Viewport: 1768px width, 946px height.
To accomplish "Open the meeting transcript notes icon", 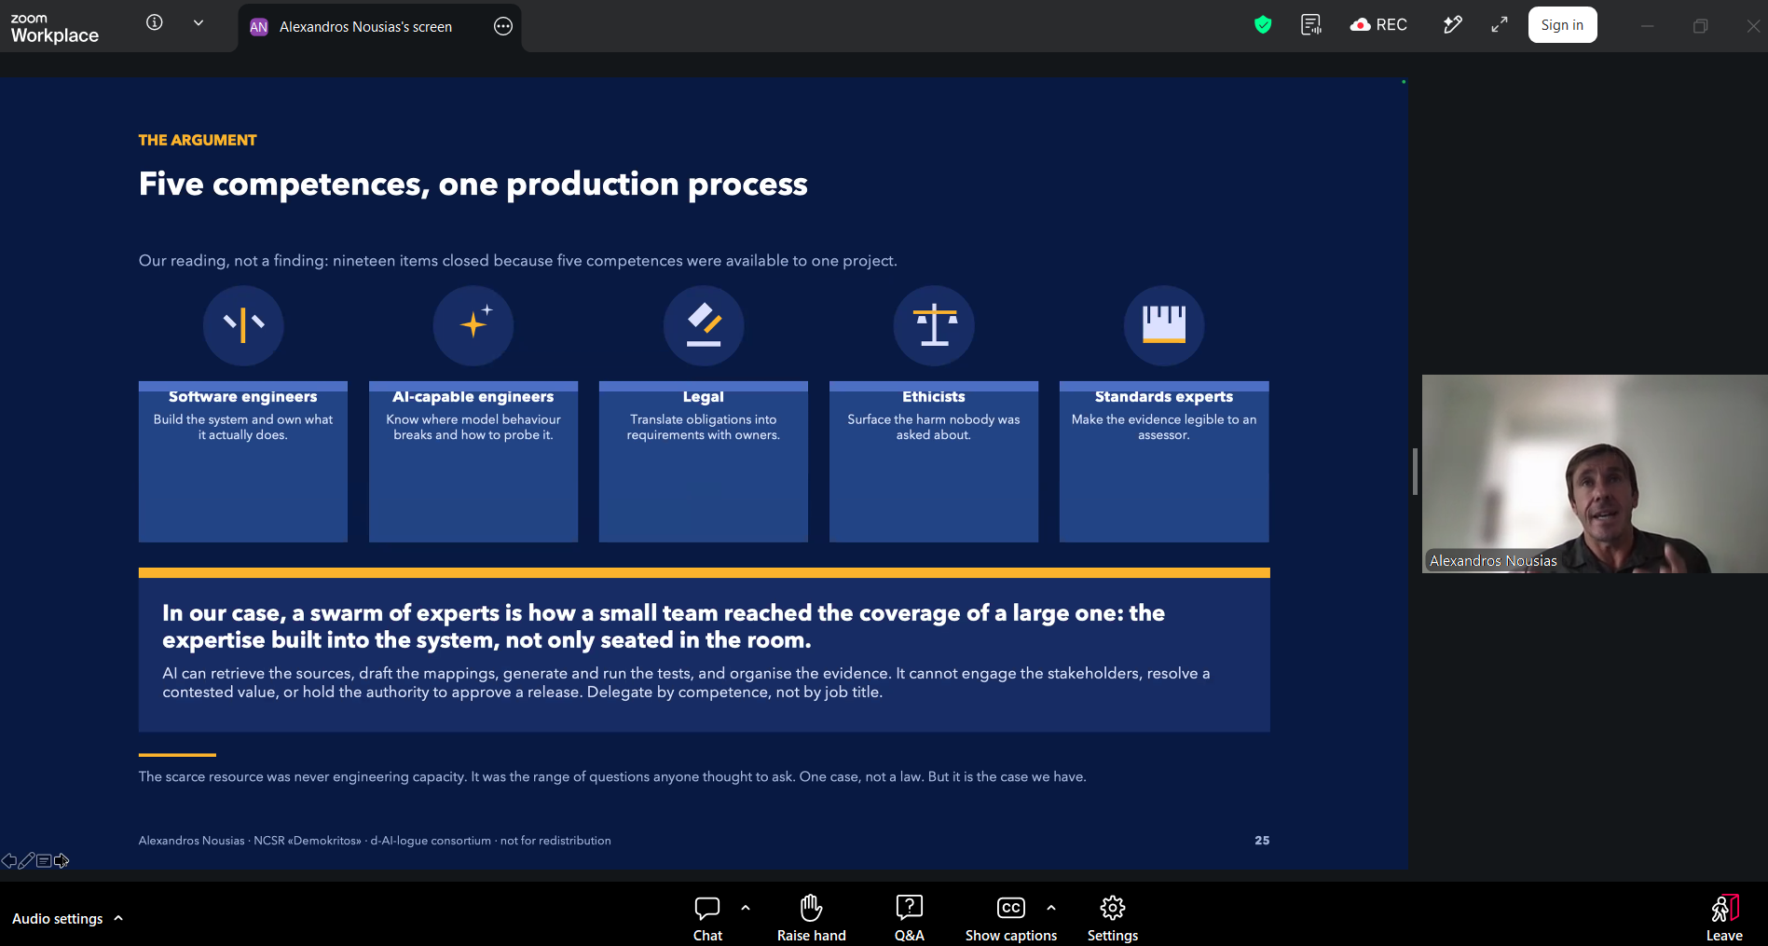I will pyautogui.click(x=1311, y=25).
